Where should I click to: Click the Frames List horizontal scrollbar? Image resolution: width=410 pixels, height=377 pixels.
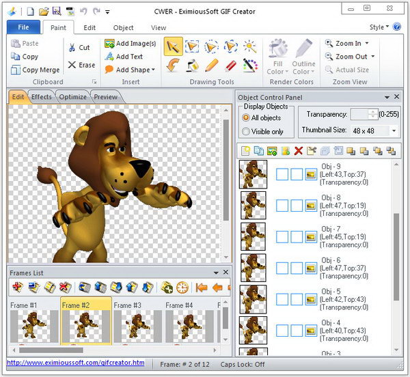[x=109, y=350]
